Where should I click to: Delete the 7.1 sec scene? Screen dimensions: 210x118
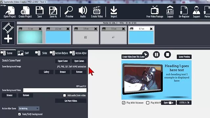(x=40, y=29)
